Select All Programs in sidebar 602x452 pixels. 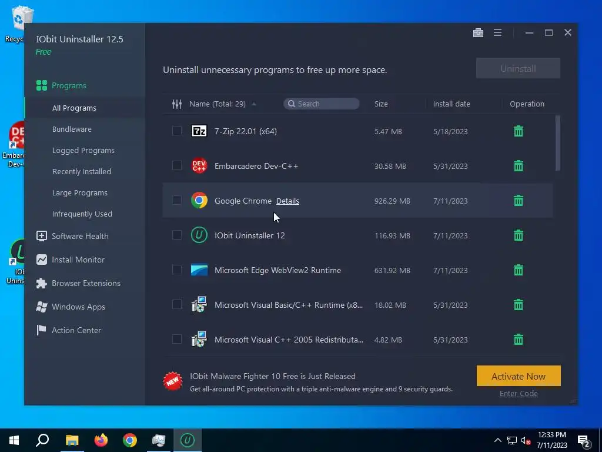click(x=74, y=108)
